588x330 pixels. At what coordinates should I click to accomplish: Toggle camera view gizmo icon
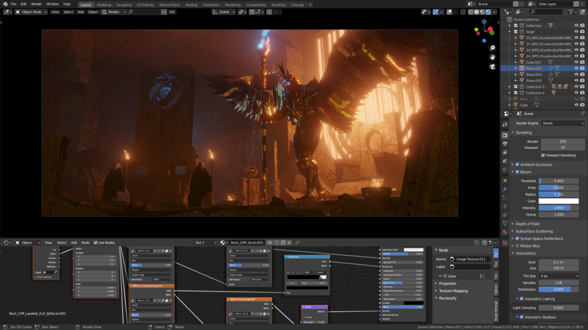(x=493, y=67)
